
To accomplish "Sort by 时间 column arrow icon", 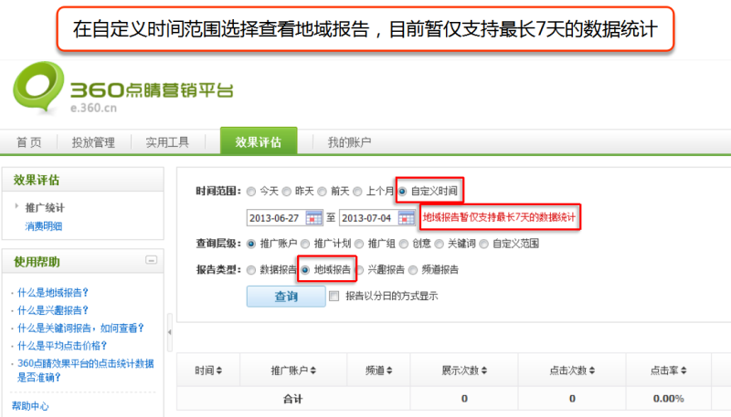I will (x=219, y=371).
